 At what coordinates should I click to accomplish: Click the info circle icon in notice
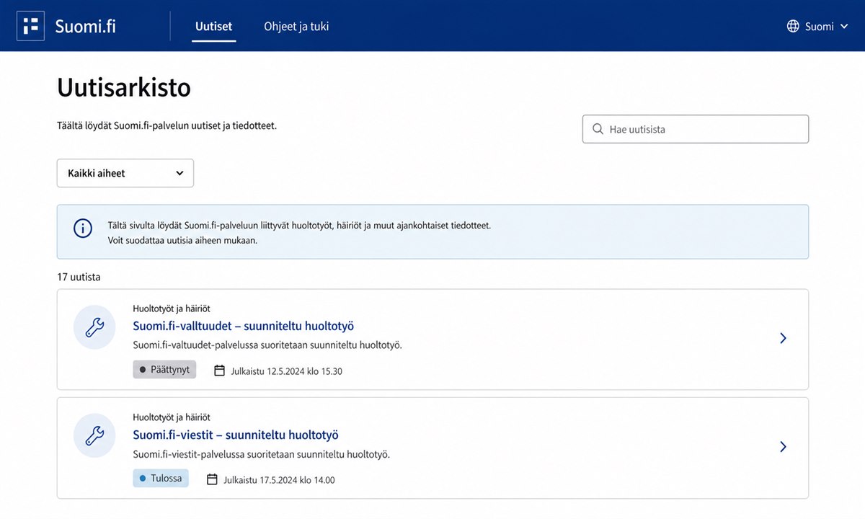(x=83, y=229)
